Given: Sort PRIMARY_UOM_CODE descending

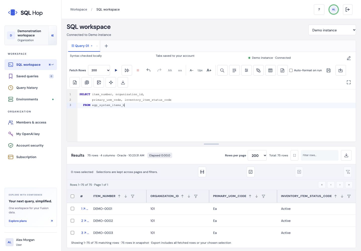Looking at the screenshot, I should coord(256,196).
